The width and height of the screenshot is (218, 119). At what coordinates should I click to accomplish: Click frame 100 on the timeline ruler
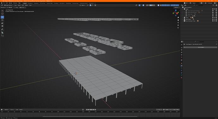[58, 112]
